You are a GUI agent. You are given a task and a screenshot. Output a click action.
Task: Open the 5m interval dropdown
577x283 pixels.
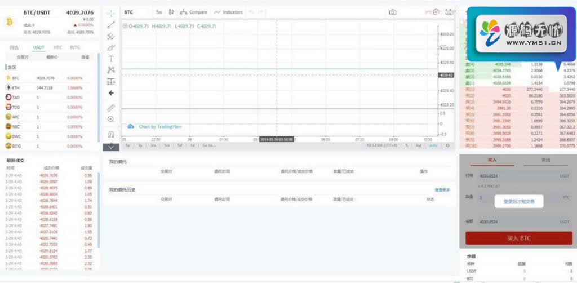(x=159, y=12)
